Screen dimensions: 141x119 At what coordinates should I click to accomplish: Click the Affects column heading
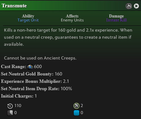72,16
